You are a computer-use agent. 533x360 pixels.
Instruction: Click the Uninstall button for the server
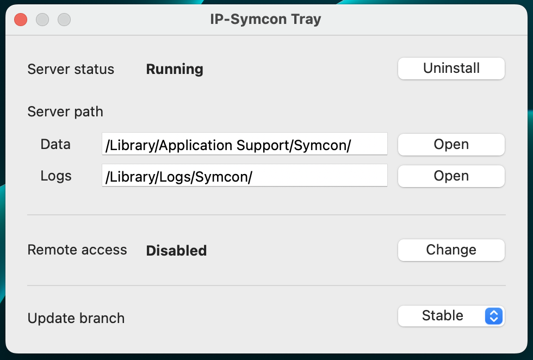pyautogui.click(x=451, y=69)
